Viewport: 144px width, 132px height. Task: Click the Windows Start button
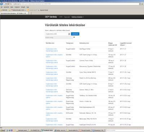[3, 131]
